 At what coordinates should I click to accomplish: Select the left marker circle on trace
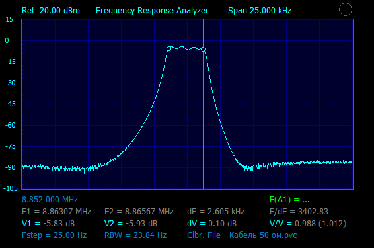coord(168,49)
